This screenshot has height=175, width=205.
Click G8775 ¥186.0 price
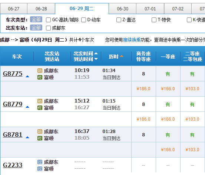(143, 89)
